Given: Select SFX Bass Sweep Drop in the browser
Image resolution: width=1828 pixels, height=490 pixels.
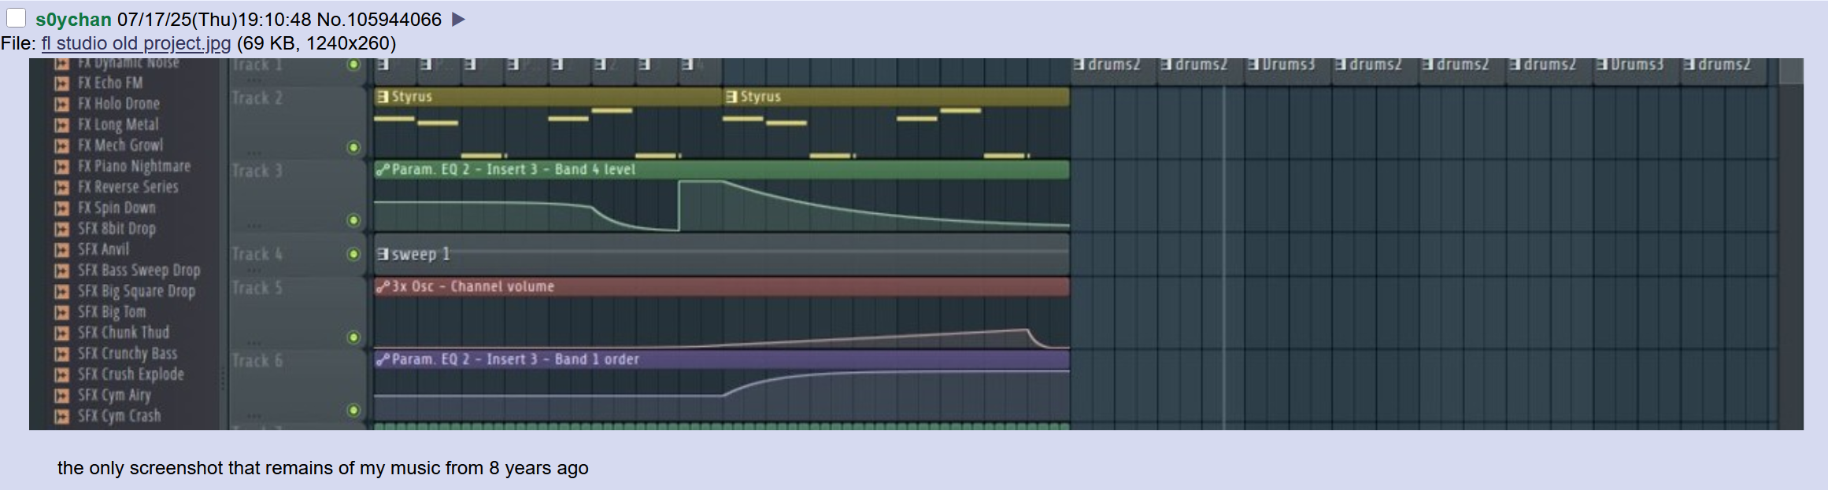Looking at the screenshot, I should coord(139,271).
